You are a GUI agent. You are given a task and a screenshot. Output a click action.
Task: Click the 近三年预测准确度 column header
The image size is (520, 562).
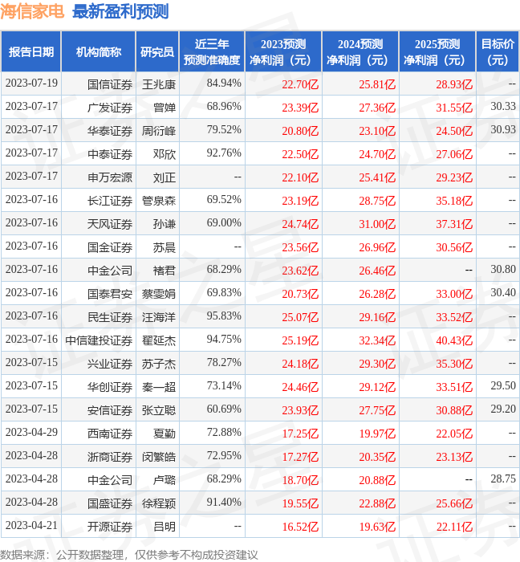click(x=212, y=52)
